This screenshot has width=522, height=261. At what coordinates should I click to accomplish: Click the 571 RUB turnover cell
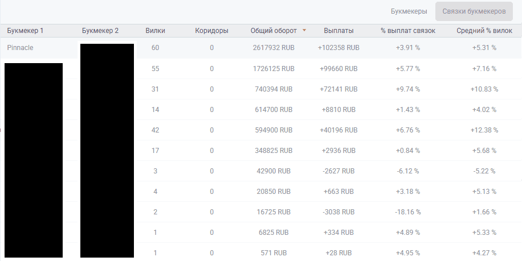[274, 253]
